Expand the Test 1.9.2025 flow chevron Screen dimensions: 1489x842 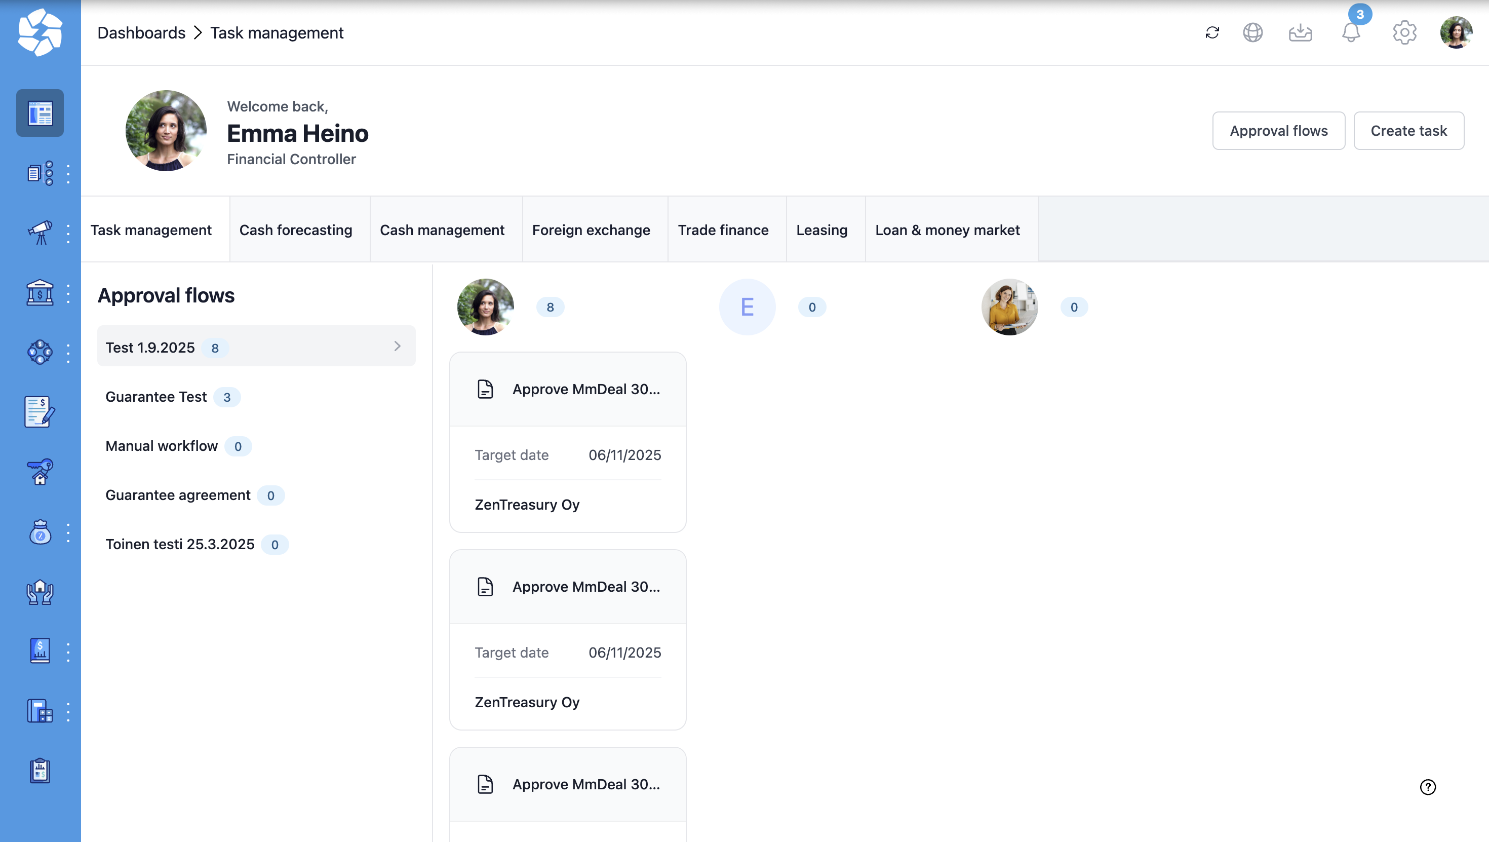[x=397, y=347]
